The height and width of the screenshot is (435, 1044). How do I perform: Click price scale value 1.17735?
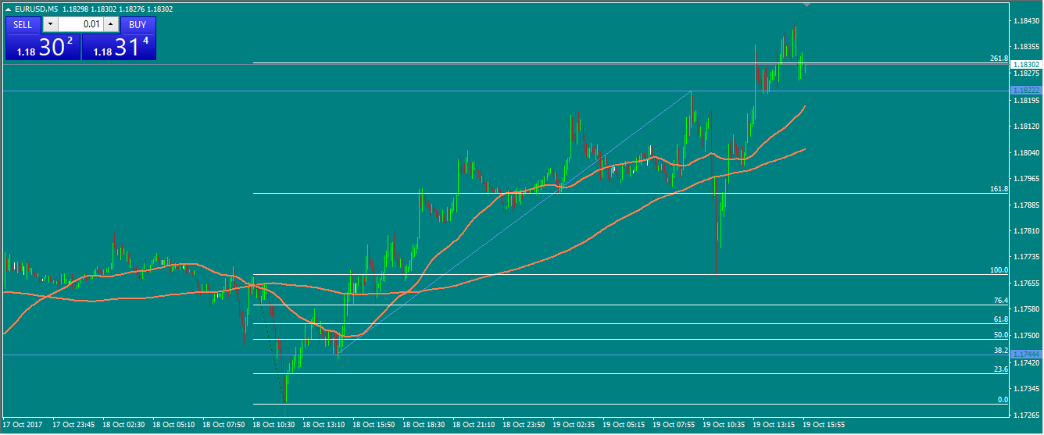1027,257
